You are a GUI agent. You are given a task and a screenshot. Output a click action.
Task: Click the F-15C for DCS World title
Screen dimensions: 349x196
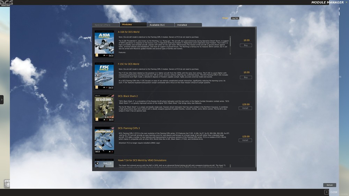[x=128, y=64]
